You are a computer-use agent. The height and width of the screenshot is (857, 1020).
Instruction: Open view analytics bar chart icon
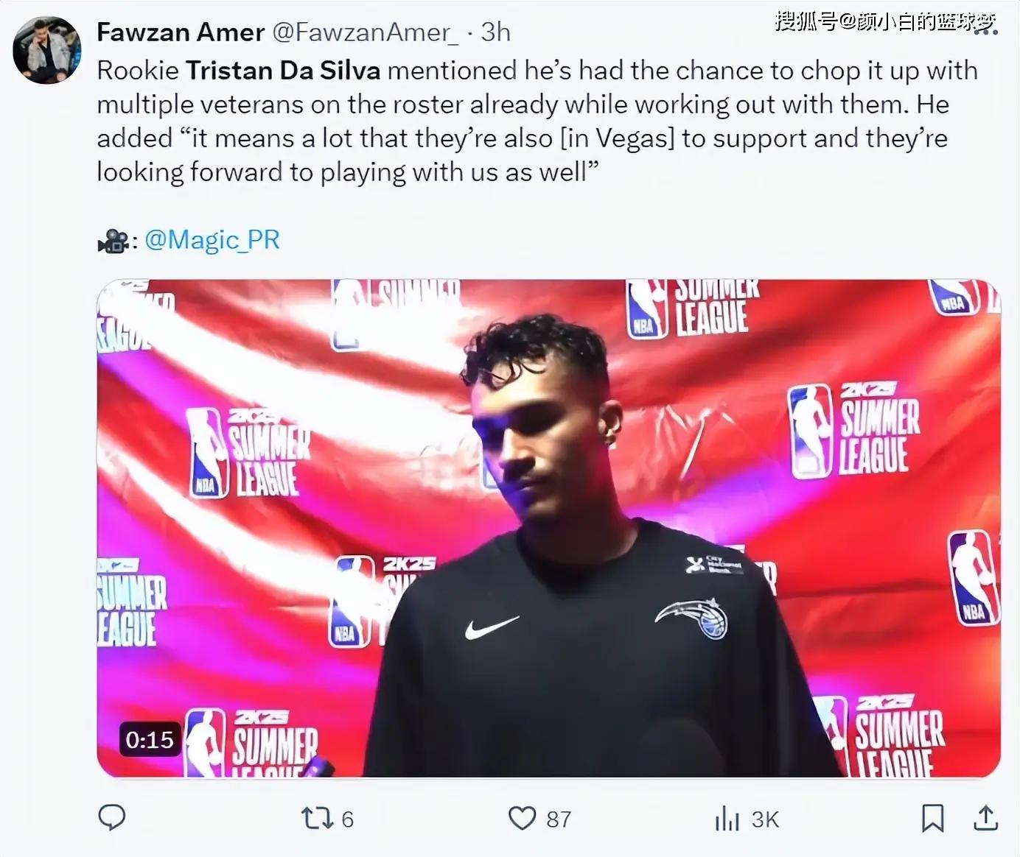[727, 819]
